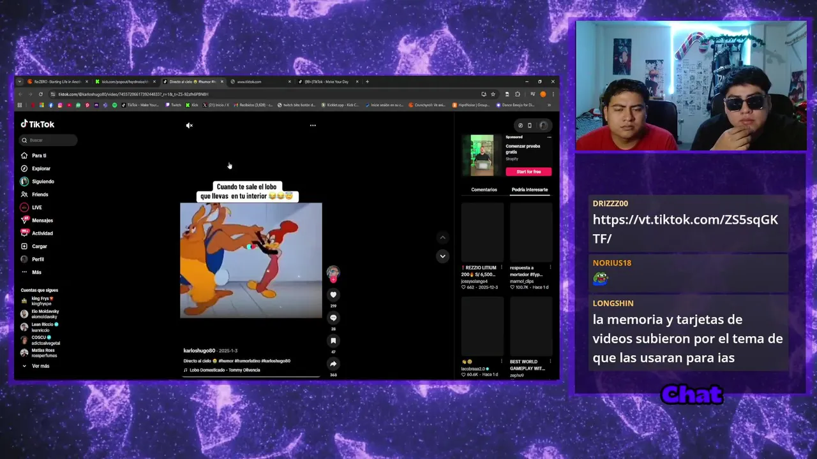The height and width of the screenshot is (459, 817).
Task: Open Twitch bookmark in bookmarks bar
Action: click(173, 105)
